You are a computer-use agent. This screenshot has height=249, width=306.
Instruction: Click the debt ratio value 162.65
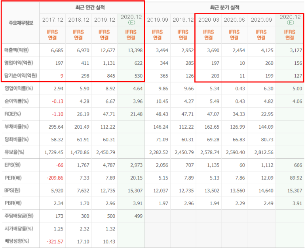[x=212, y=127]
